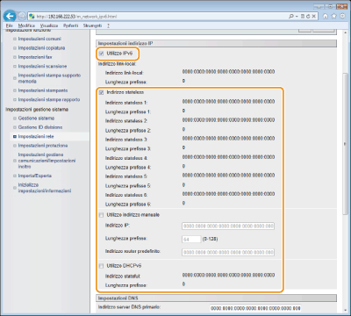Stop loading with the X icon

pos(313,17)
